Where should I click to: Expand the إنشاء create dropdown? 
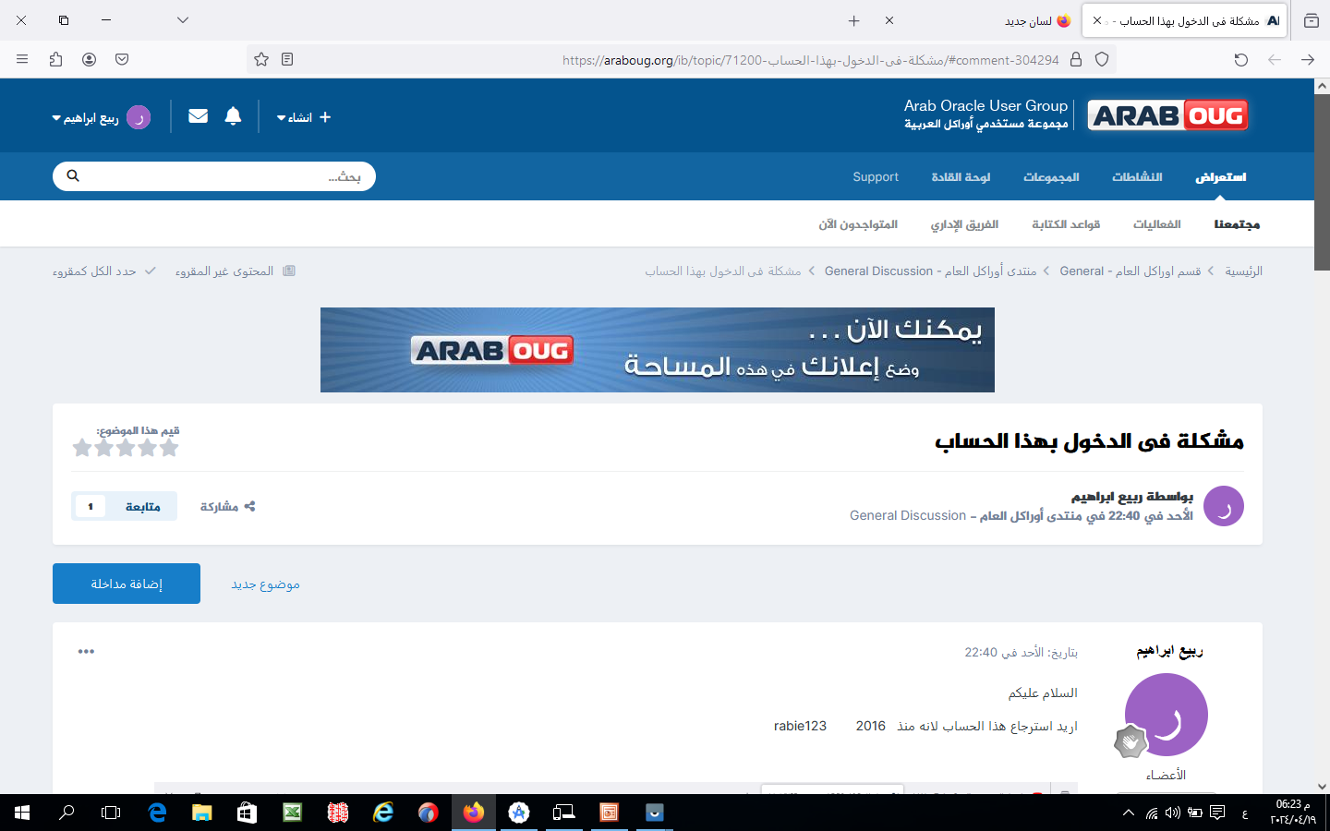click(x=303, y=117)
